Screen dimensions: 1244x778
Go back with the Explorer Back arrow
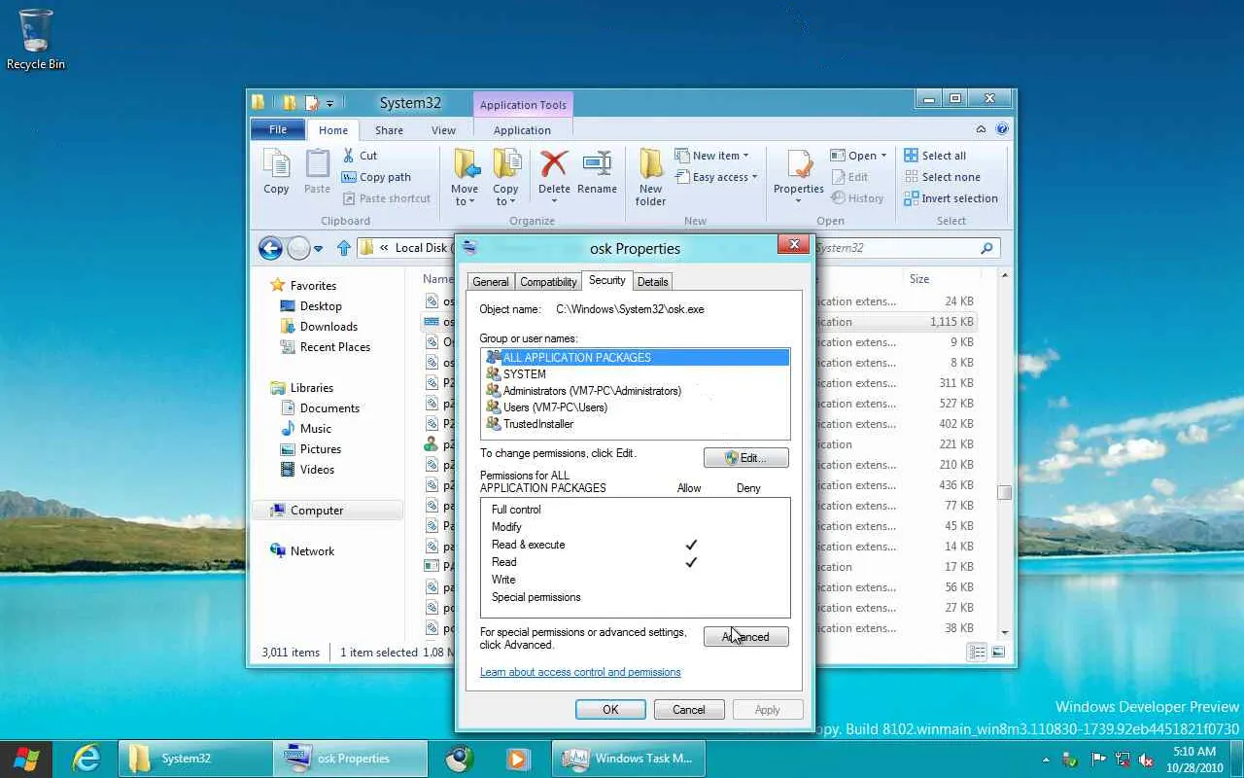(270, 248)
